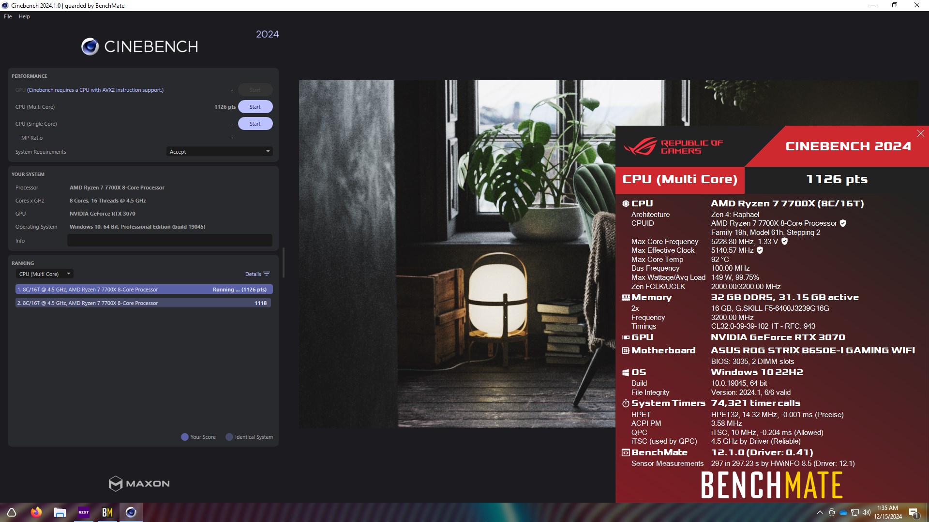929x522 pixels.
Task: Click the rendered room preview image
Action: pyautogui.click(x=457, y=254)
